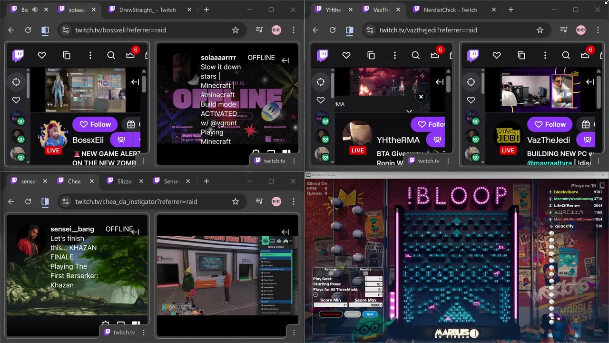The image size is (609, 343).
Task: Open search in BossxEli pane
Action: coord(111,56)
